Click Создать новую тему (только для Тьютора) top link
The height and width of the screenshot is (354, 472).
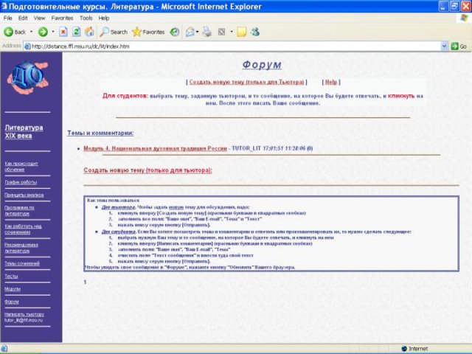click(246, 82)
